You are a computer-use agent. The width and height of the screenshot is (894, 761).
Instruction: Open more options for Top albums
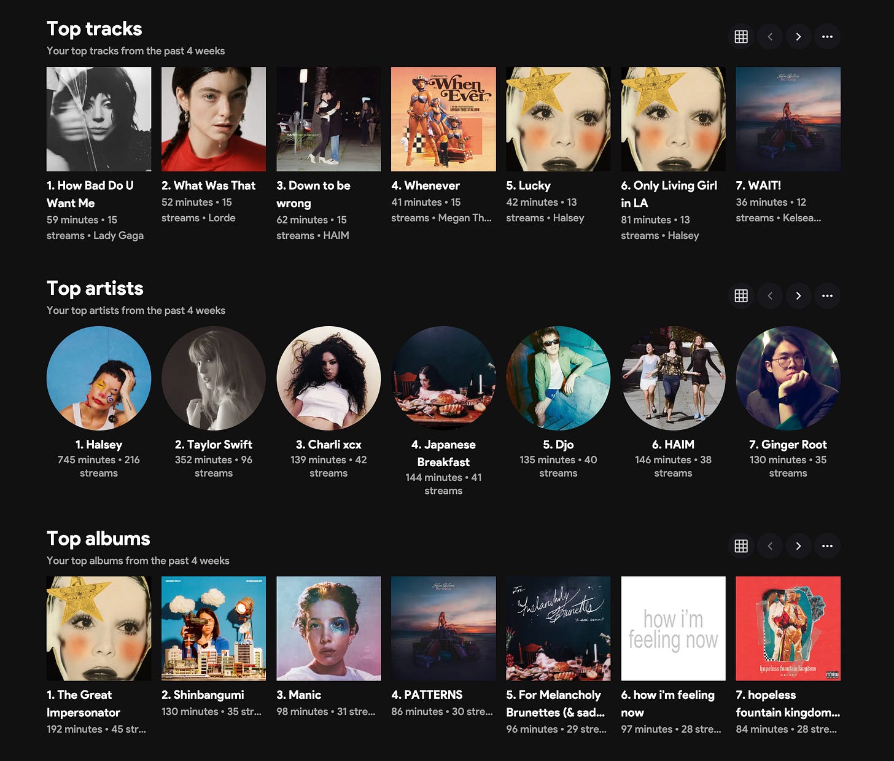point(827,546)
